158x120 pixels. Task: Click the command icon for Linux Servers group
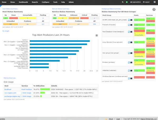pyautogui.click(x=131, y=42)
